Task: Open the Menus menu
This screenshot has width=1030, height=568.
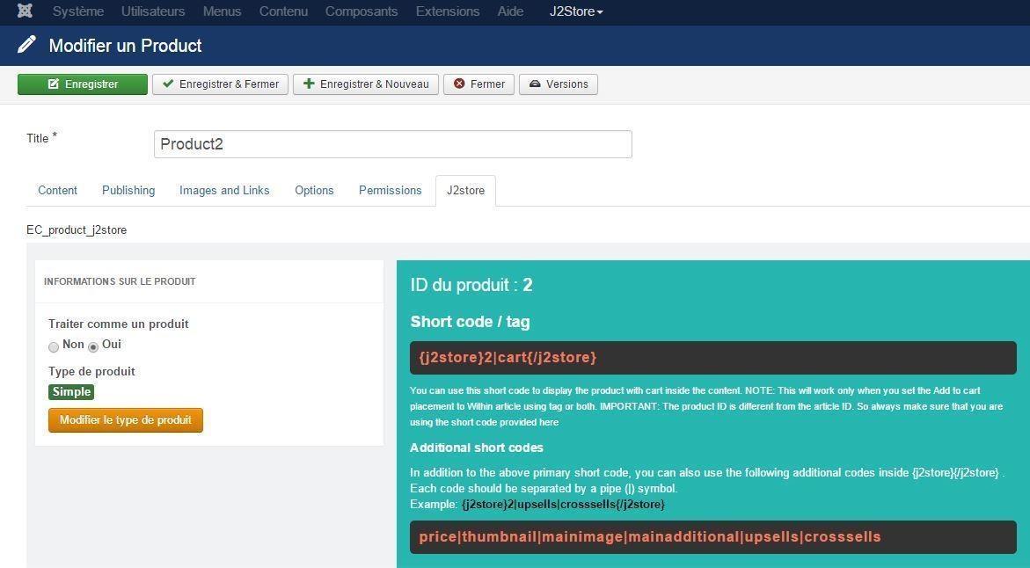Action: pos(222,11)
